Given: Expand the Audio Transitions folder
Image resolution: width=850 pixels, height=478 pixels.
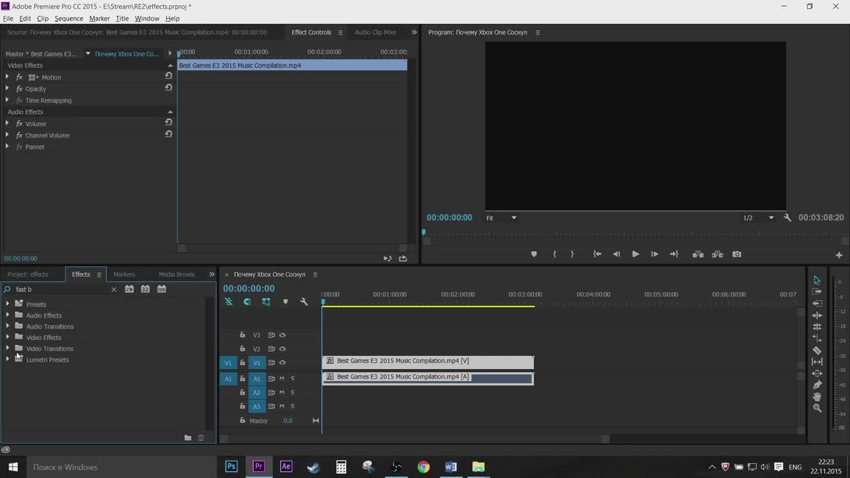Looking at the screenshot, I should click(x=7, y=326).
